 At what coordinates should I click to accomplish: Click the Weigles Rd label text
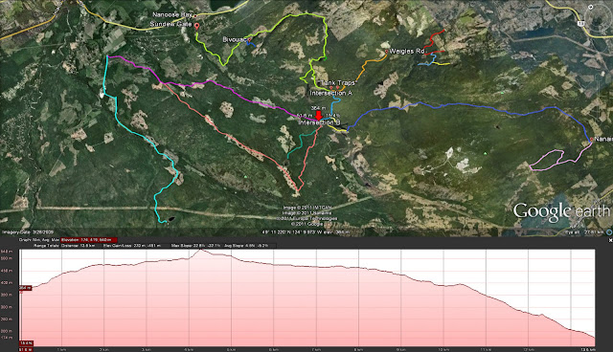[406, 51]
